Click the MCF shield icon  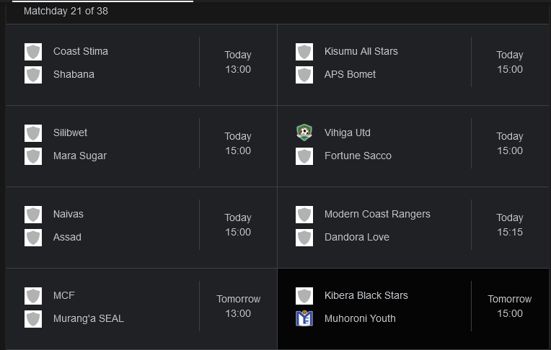[x=33, y=296]
